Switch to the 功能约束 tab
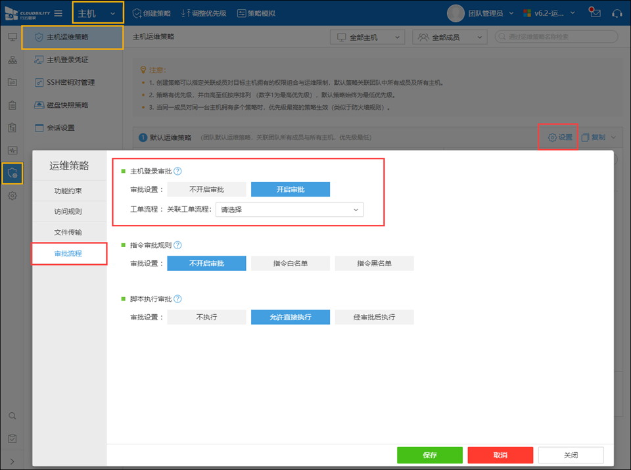631x470 pixels. 68,191
